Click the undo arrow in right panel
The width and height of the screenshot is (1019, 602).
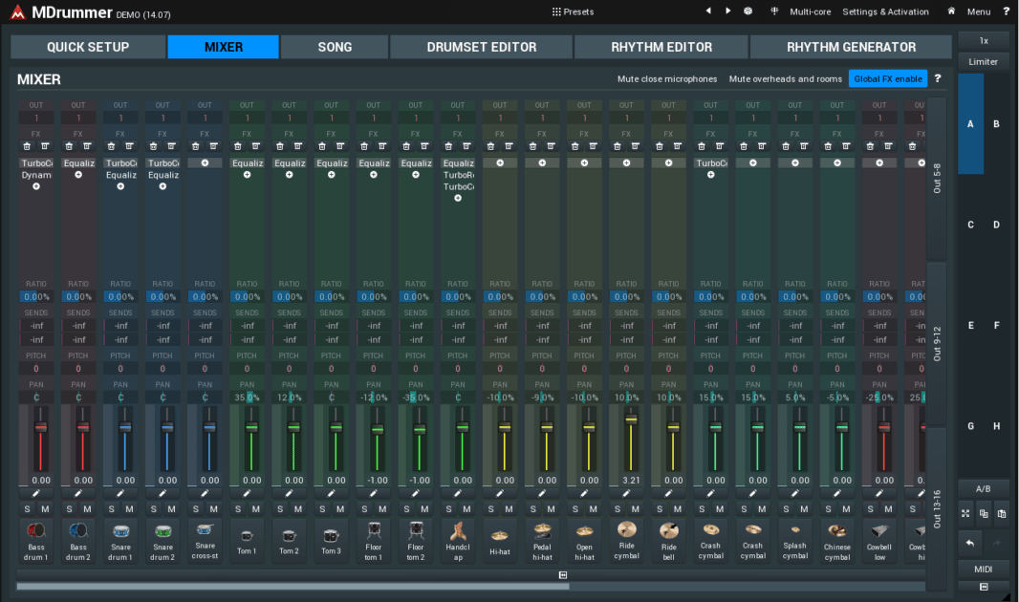(x=968, y=543)
